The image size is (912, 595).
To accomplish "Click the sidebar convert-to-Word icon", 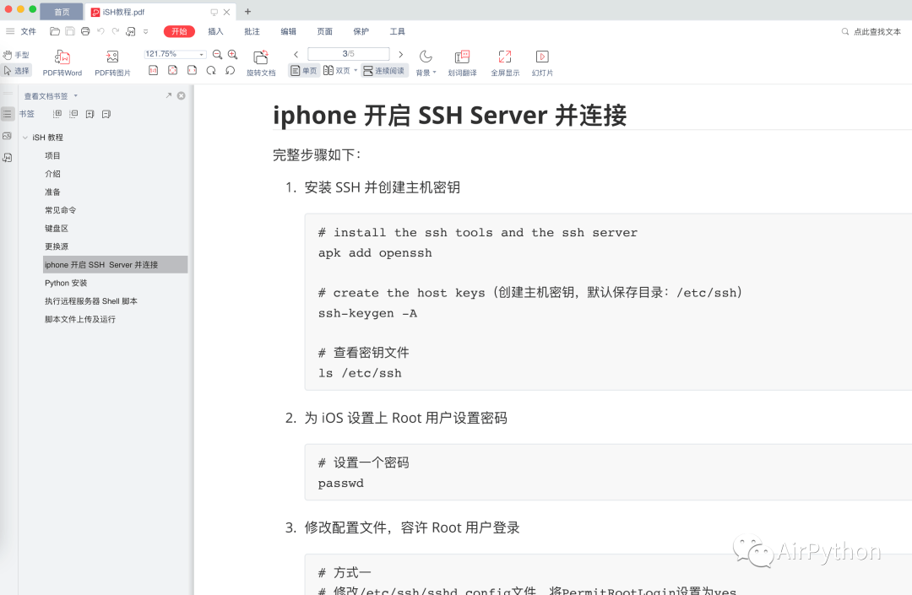I will coord(8,158).
